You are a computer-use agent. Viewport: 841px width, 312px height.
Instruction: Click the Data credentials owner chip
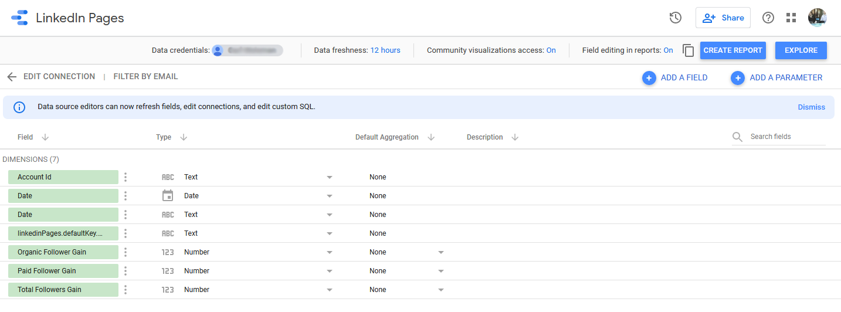point(247,50)
